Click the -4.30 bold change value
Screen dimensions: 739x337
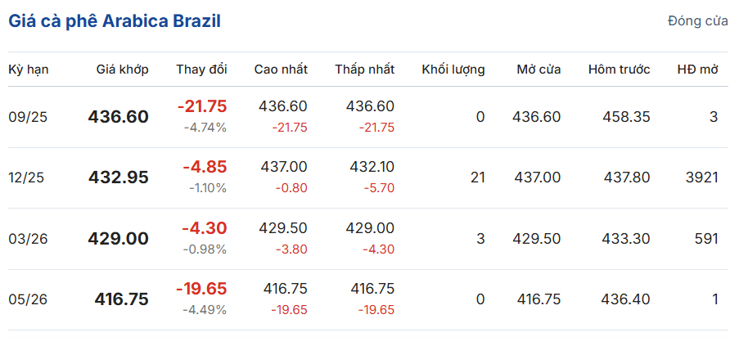(x=203, y=228)
